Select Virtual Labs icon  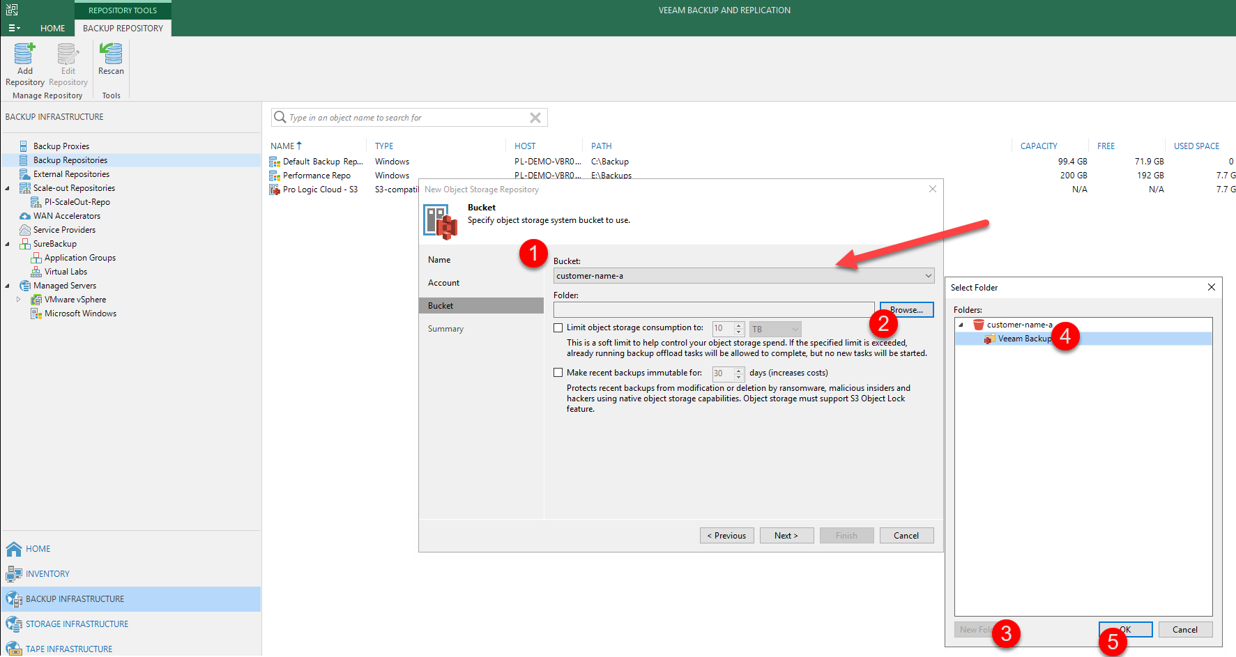(x=36, y=272)
